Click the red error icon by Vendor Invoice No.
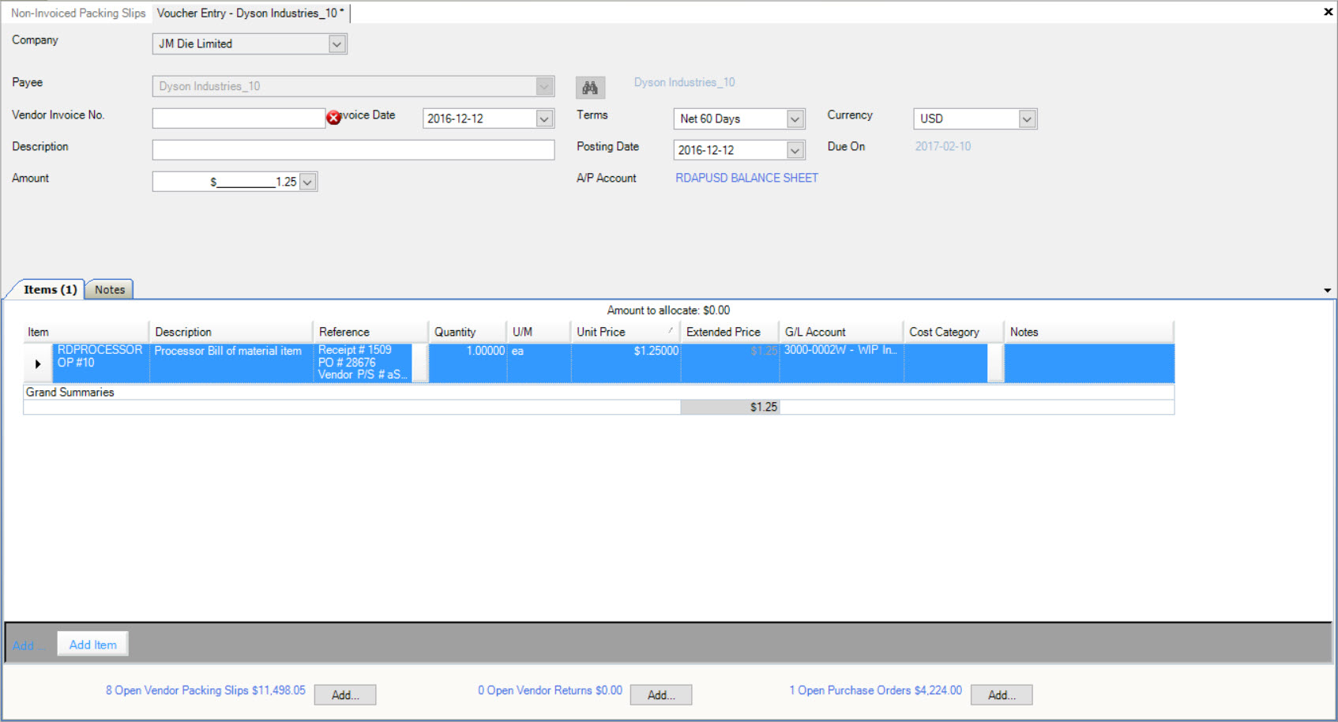Screen dimensions: 1338x722 pyautogui.click(x=333, y=118)
